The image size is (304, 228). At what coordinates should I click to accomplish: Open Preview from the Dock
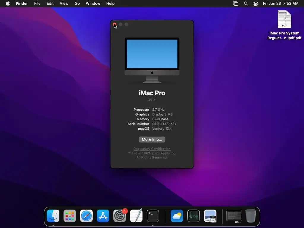click(210, 216)
